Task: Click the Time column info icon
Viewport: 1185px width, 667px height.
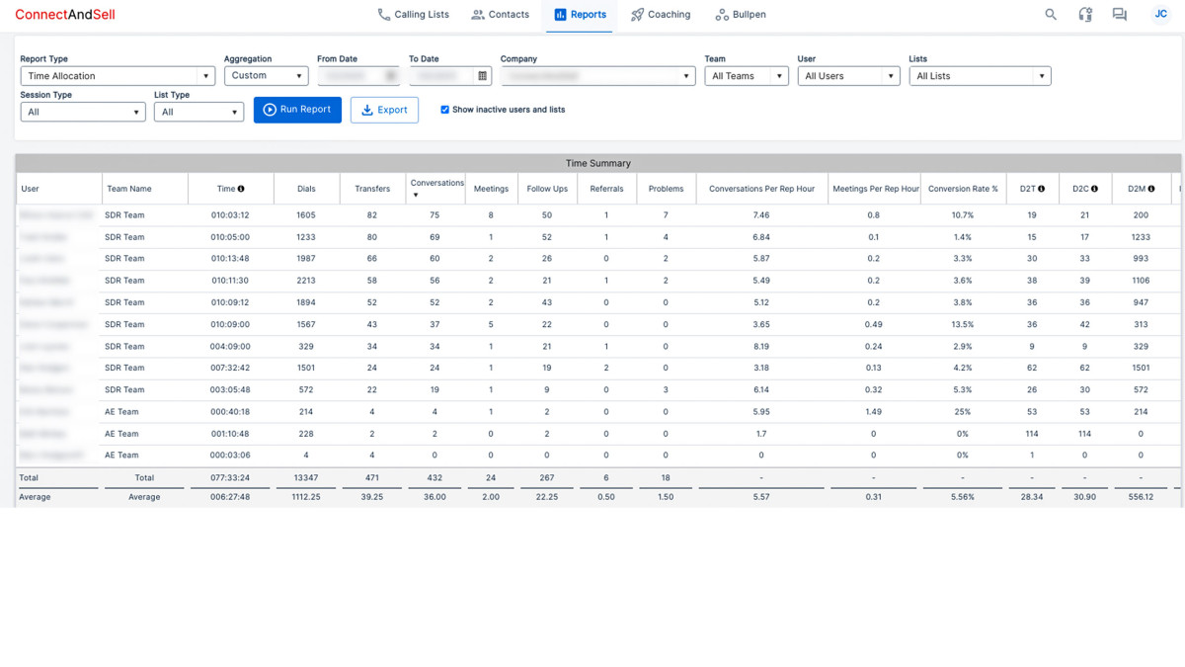Action: 241,189
